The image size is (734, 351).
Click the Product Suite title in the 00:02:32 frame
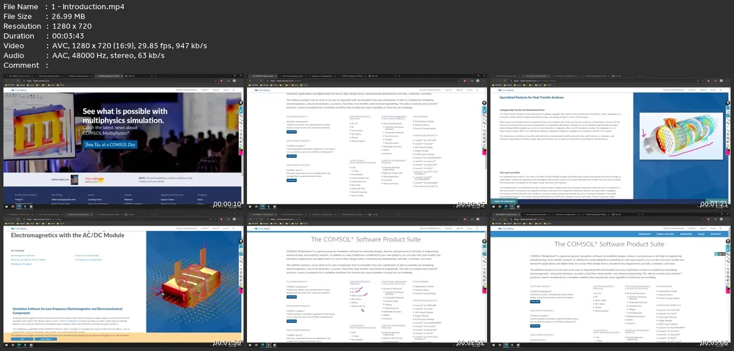tap(366, 239)
